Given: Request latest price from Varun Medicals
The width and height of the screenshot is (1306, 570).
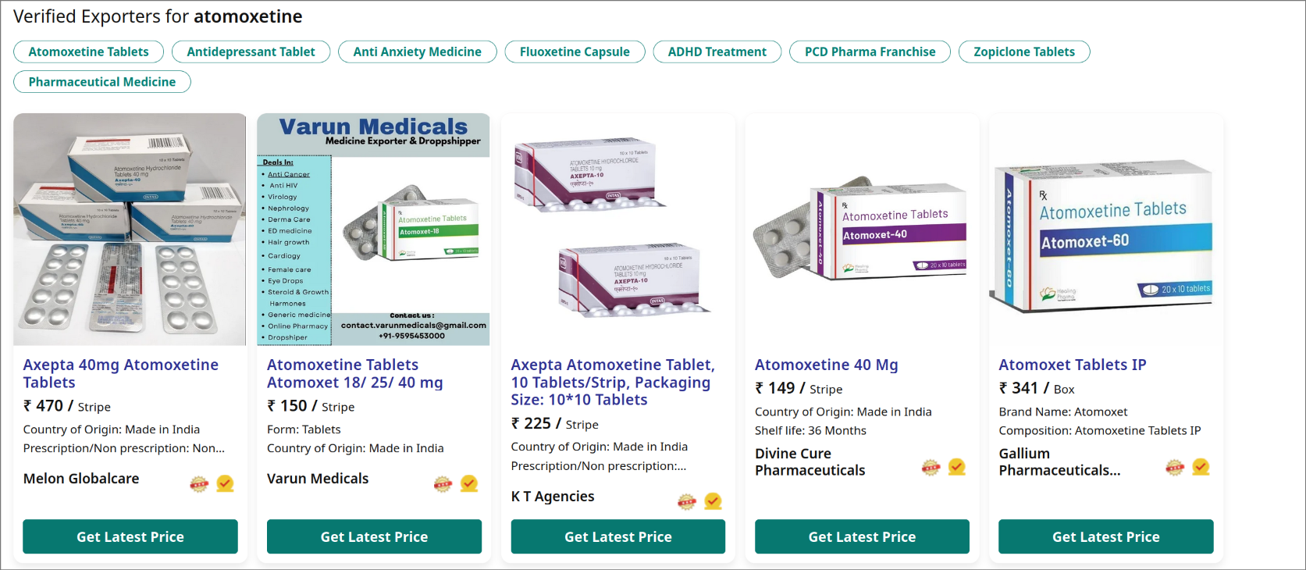Looking at the screenshot, I should coord(374,536).
